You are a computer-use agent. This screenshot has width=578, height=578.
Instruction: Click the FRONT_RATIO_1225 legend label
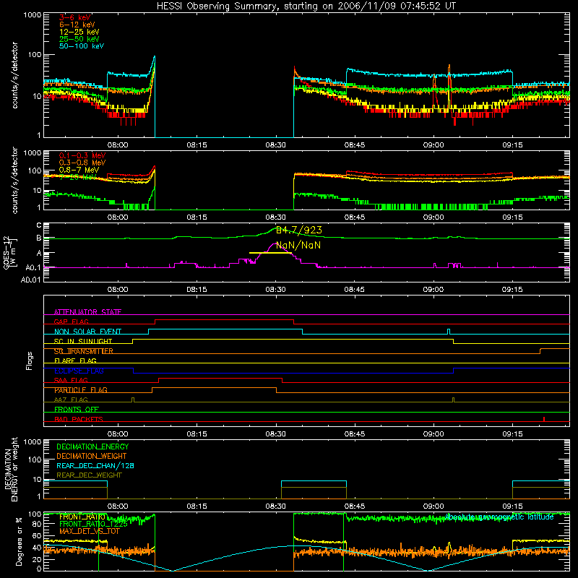click(93, 524)
